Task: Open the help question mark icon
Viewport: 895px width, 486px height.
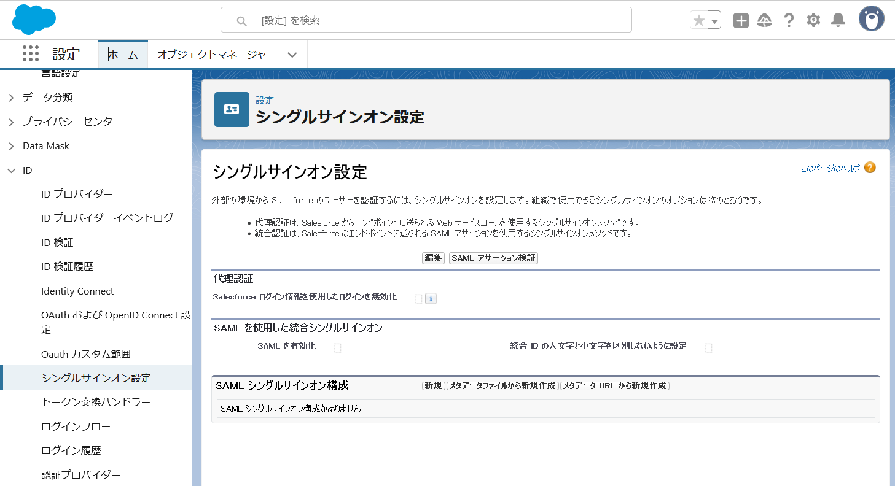Action: point(789,20)
